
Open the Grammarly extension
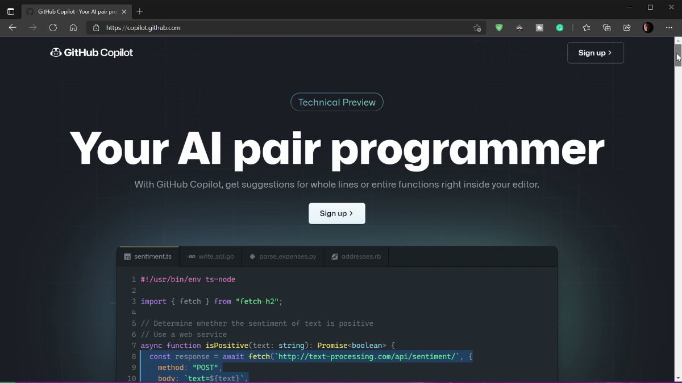560,27
